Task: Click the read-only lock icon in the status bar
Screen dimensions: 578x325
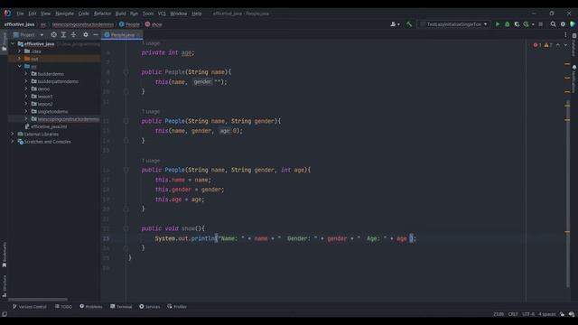Action: pyautogui.click(x=562, y=314)
